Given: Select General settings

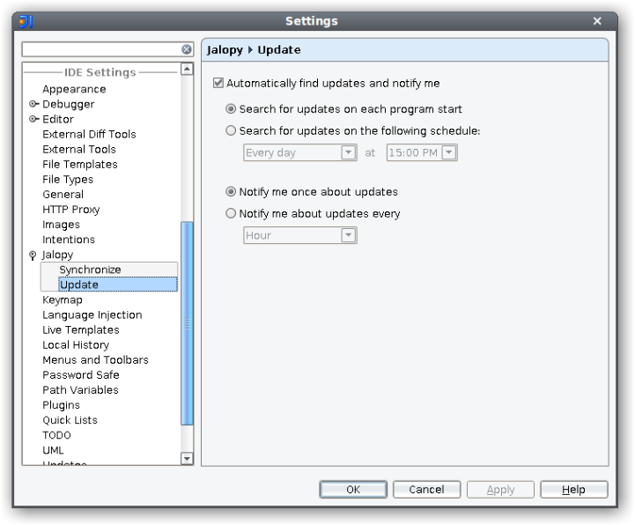Looking at the screenshot, I should coord(63,194).
